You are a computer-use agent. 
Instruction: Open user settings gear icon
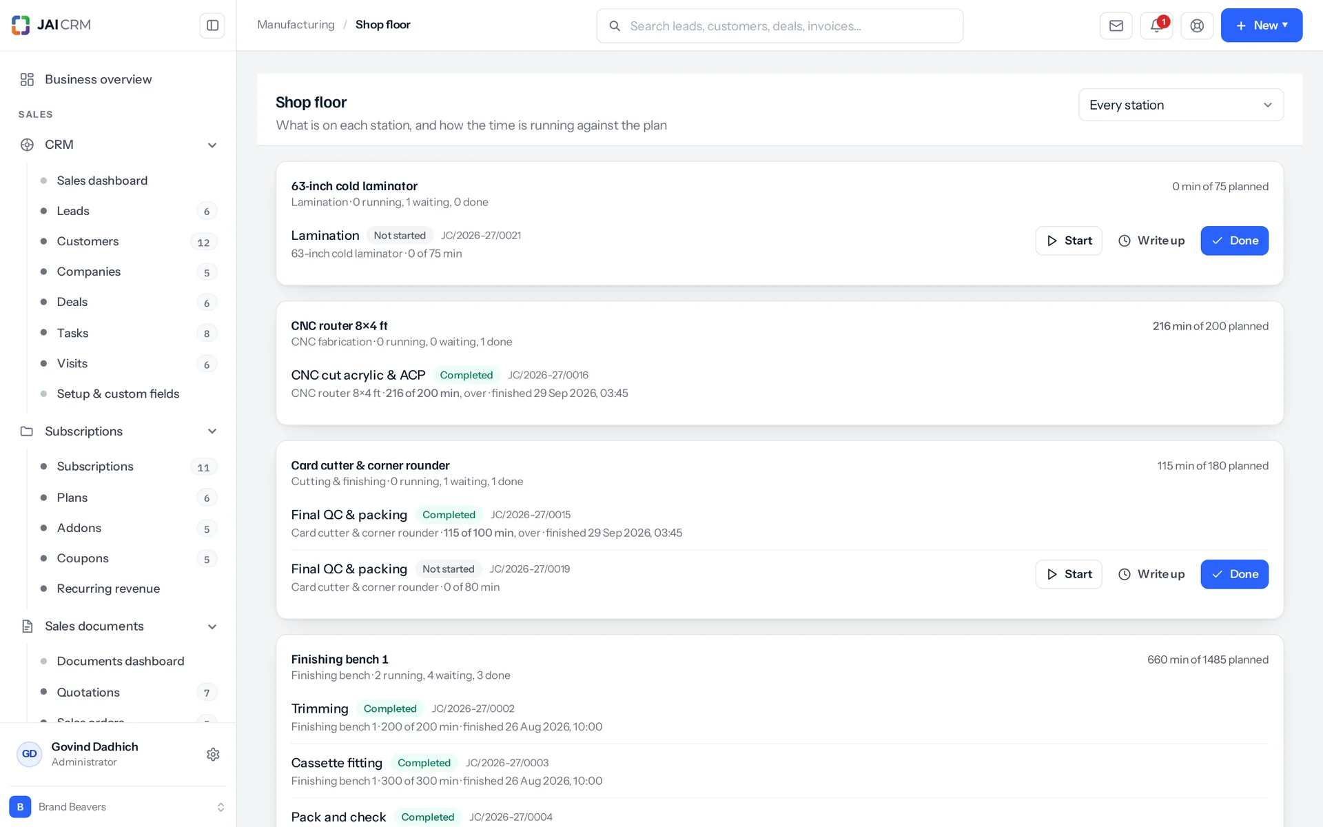tap(213, 754)
